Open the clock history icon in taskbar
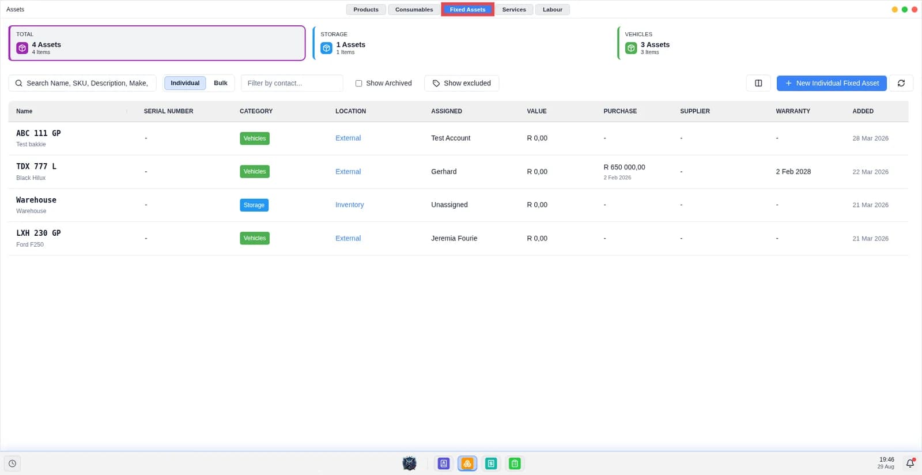The height and width of the screenshot is (475, 922). click(12, 463)
